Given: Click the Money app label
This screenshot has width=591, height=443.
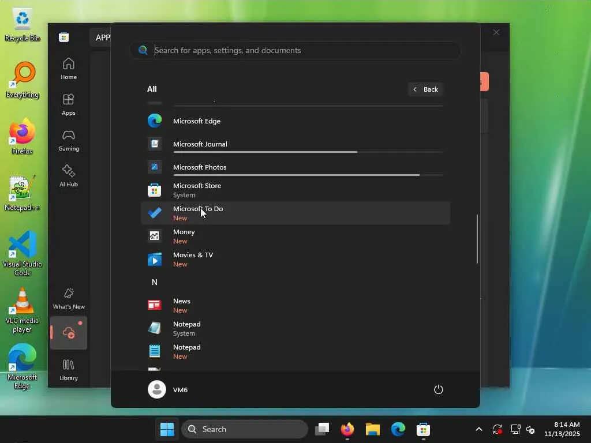Looking at the screenshot, I should 184,232.
